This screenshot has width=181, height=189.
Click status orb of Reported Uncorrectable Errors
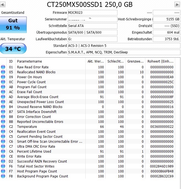point(3,121)
